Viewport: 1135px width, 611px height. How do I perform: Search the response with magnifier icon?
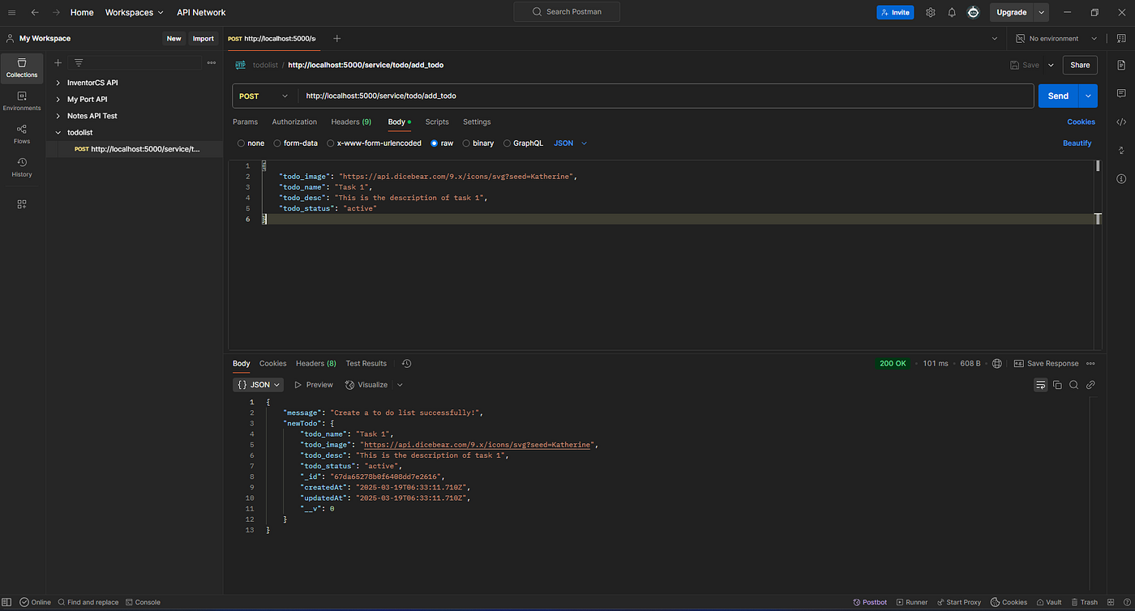click(x=1073, y=385)
